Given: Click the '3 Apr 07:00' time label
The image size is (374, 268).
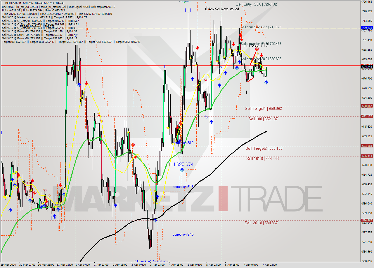Looking at the screenshot, I should 139,265.
